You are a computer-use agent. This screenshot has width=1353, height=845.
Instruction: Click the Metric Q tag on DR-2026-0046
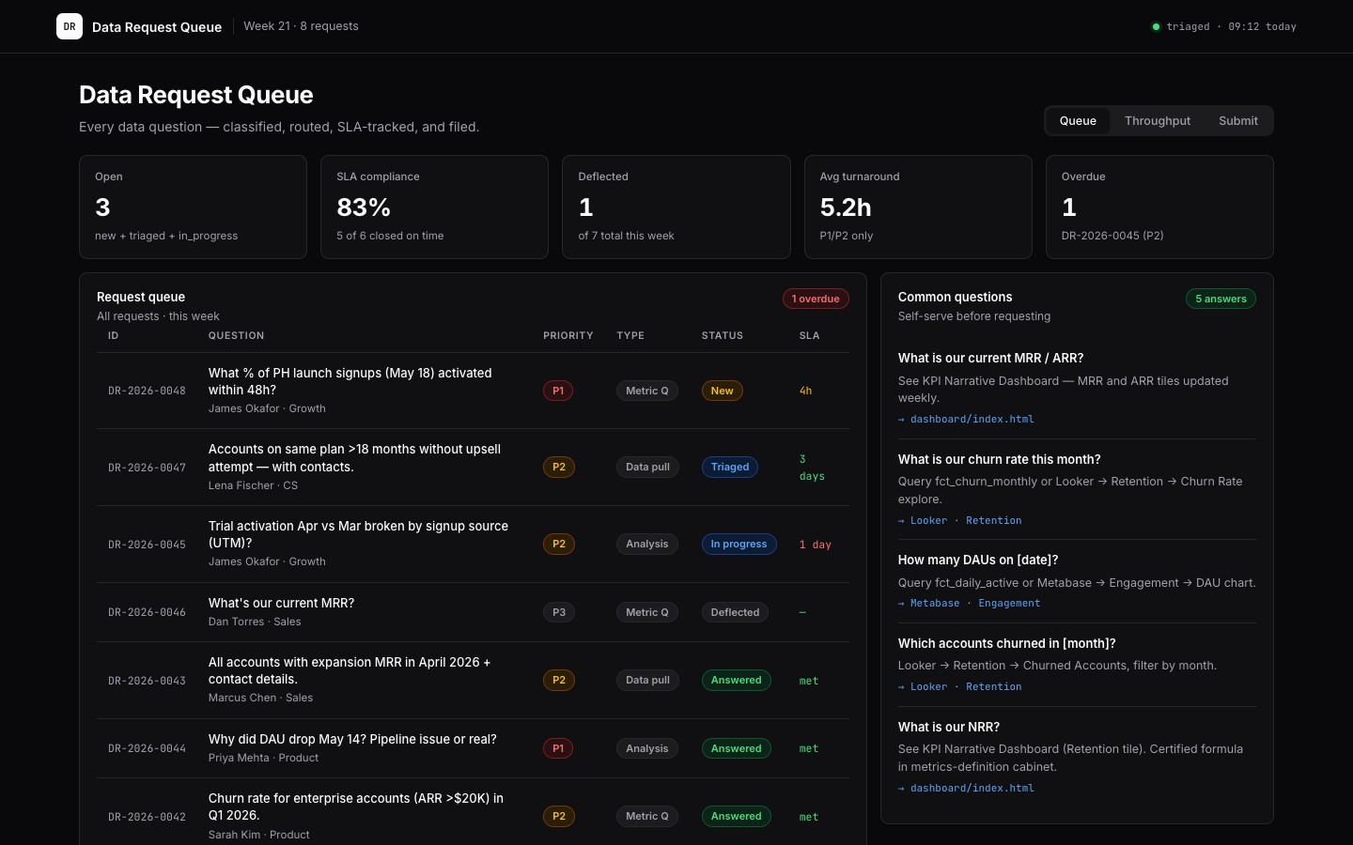pyautogui.click(x=647, y=612)
